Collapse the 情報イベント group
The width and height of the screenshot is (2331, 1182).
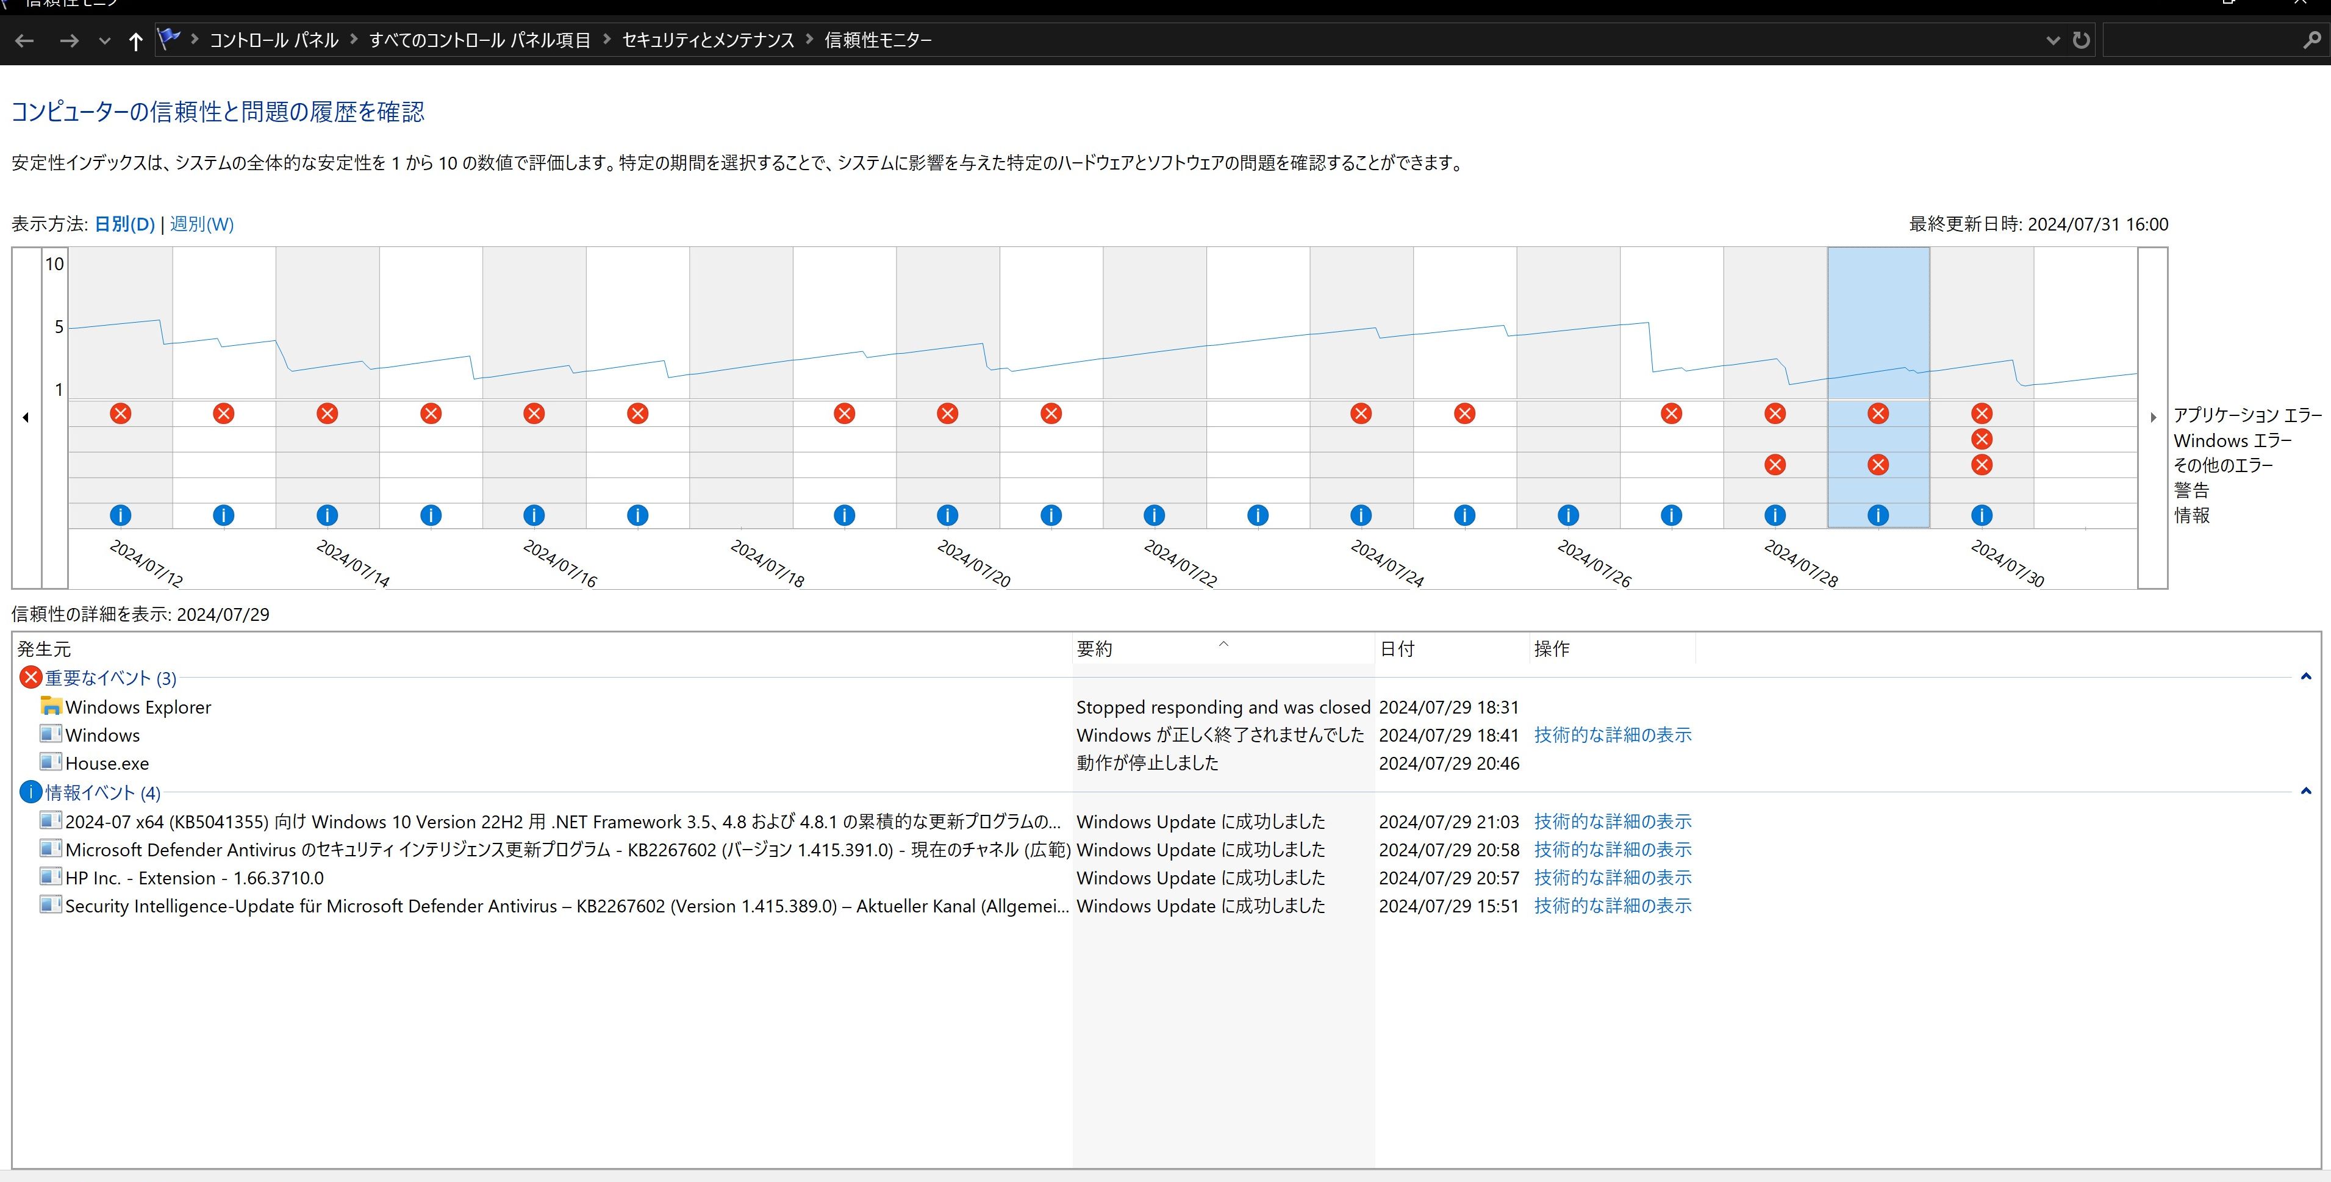coord(2305,791)
